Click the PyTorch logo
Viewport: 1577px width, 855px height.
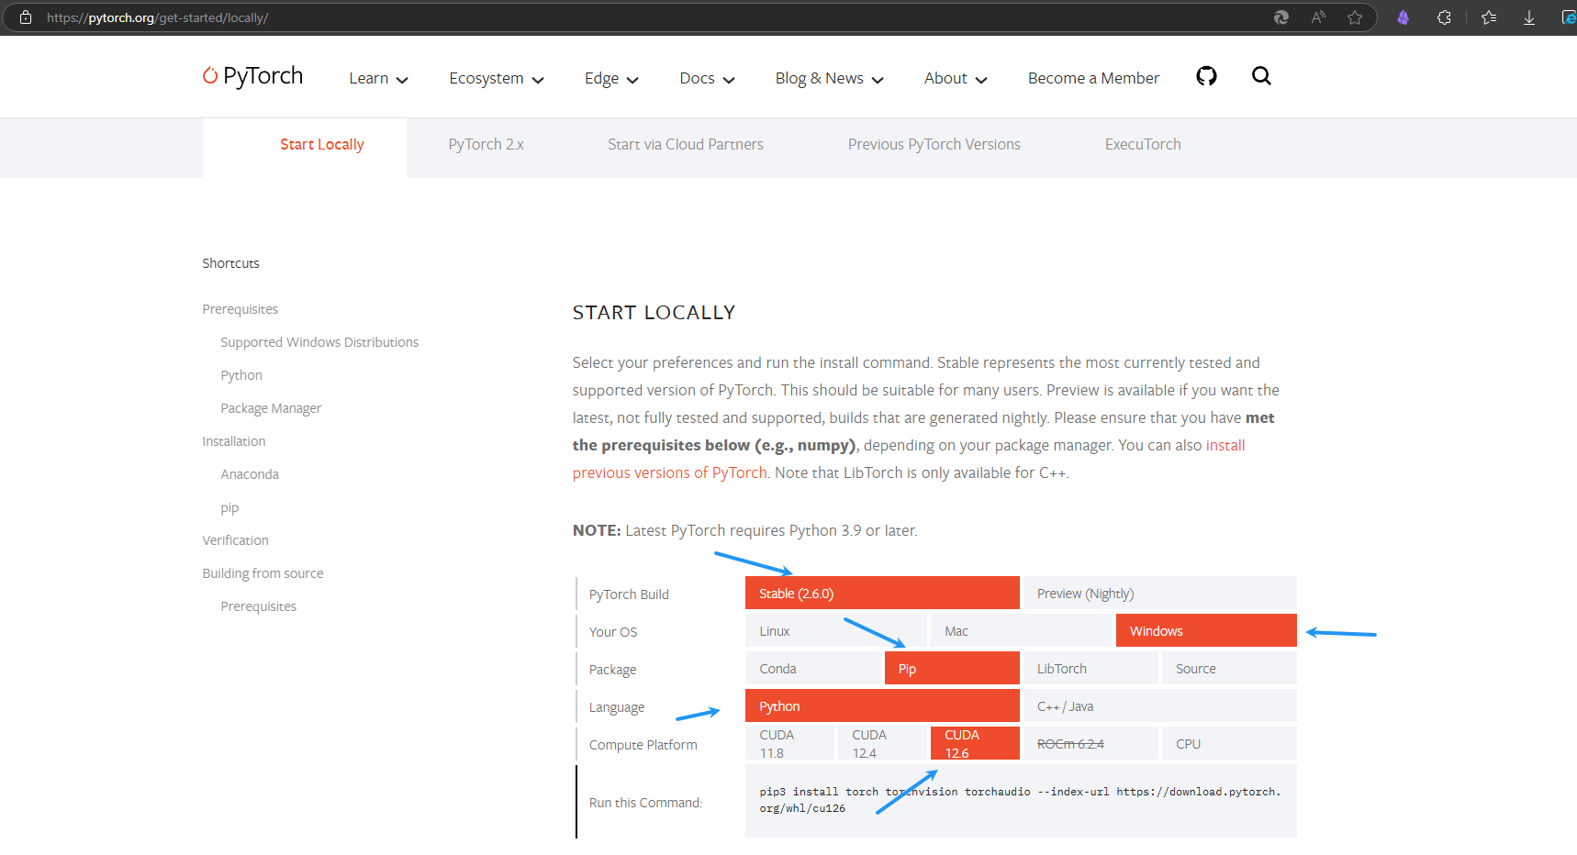[x=252, y=76]
